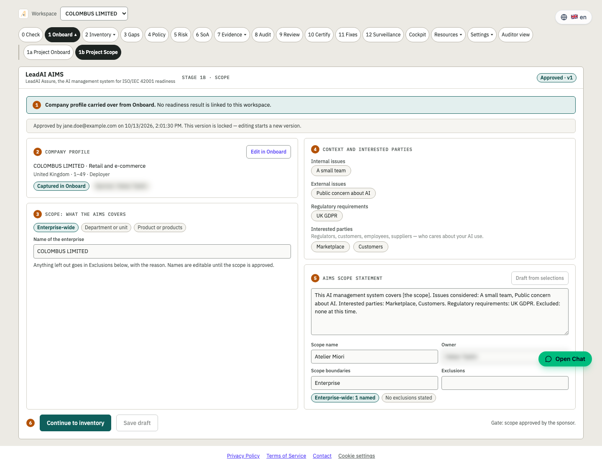Open the Terms of Service link

pos(286,456)
